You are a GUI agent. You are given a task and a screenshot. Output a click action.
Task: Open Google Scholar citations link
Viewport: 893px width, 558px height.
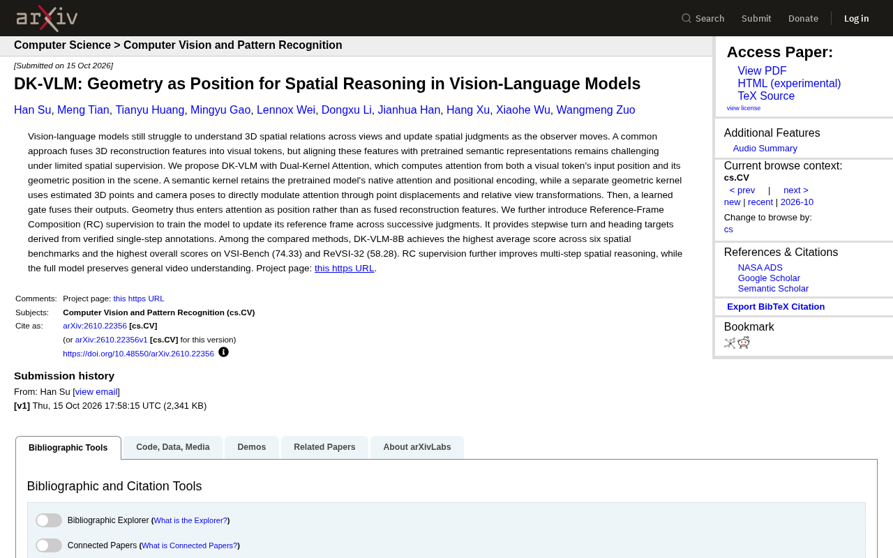[769, 278]
